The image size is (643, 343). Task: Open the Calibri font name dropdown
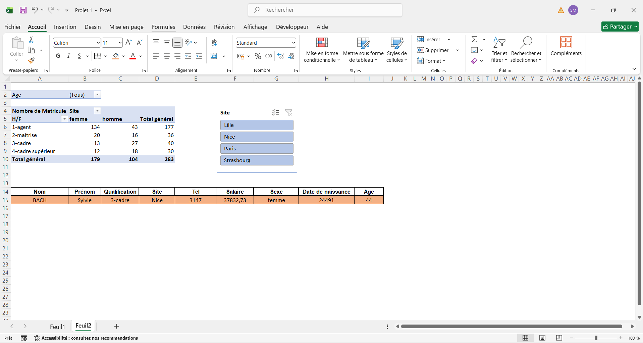[98, 43]
